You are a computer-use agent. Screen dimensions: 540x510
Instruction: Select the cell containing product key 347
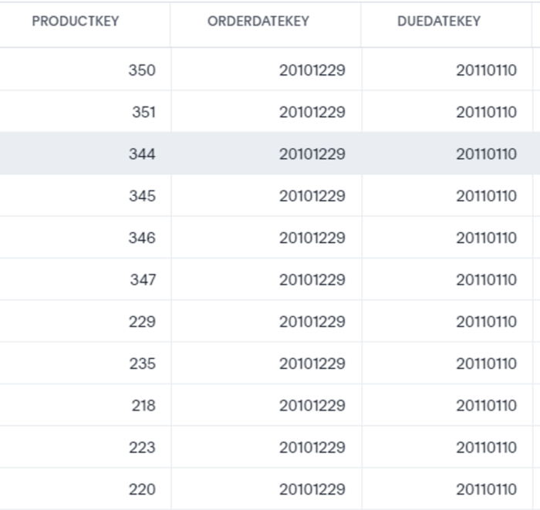pos(143,279)
